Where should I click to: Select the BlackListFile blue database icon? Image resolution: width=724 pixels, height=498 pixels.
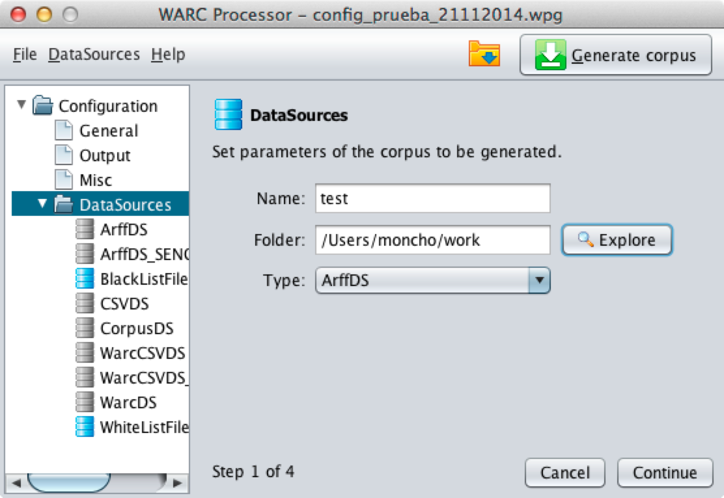(x=84, y=278)
